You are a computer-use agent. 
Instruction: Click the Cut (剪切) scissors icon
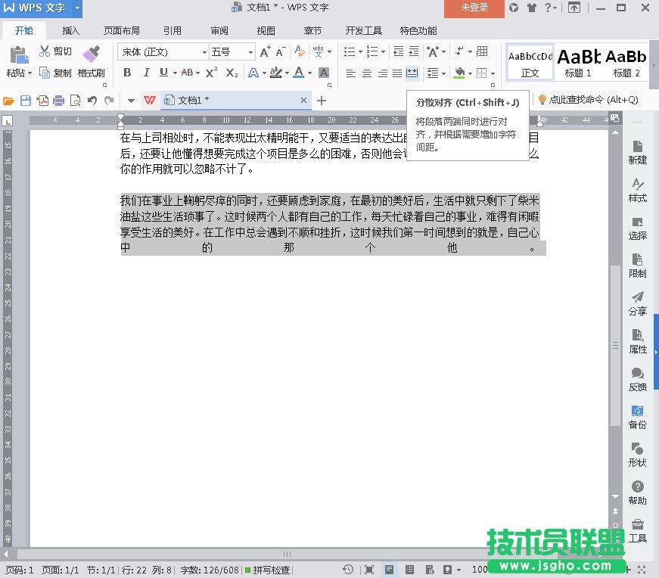click(45, 51)
